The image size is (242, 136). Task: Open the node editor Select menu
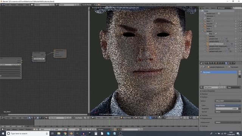[x=14, y=118]
